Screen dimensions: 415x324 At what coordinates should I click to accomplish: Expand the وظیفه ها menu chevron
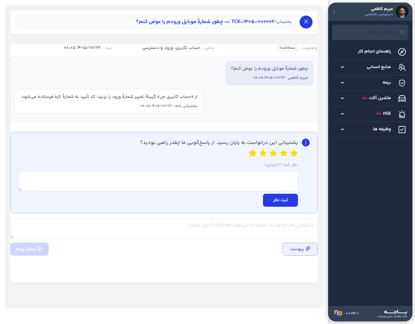342,130
